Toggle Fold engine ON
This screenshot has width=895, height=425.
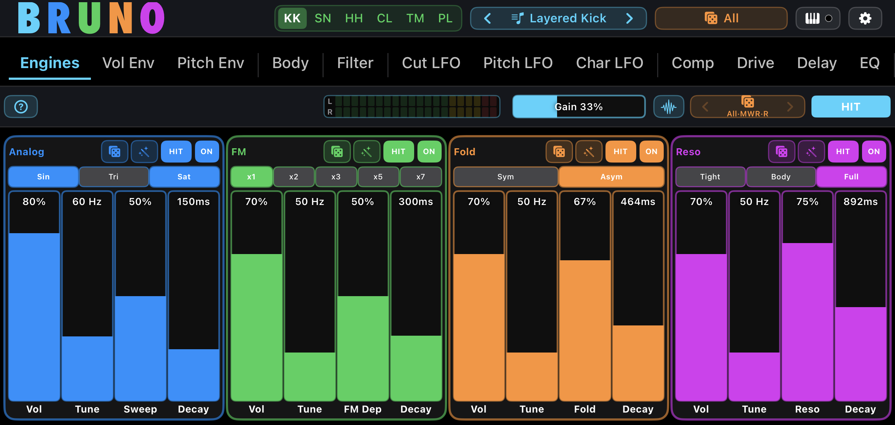point(651,152)
